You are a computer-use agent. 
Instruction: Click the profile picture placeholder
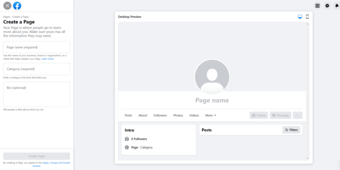[x=212, y=77]
